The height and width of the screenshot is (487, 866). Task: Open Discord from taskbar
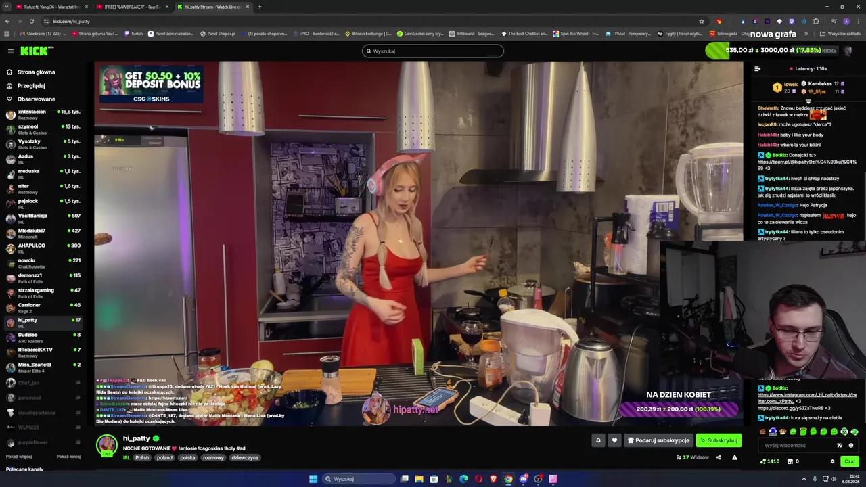tap(523, 479)
